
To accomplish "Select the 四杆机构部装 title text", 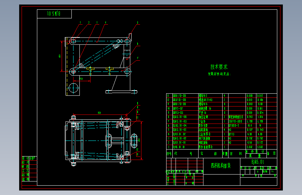I will [x=221, y=166].
